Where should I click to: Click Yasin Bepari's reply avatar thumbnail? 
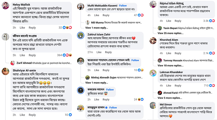pyautogui.click(x=161, y=28)
